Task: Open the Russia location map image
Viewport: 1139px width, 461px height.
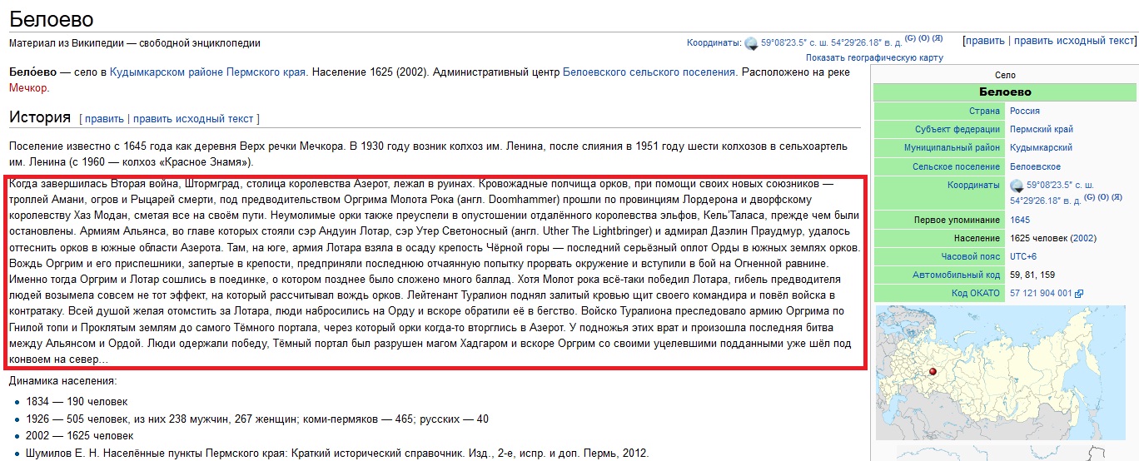Action: click(x=1000, y=371)
